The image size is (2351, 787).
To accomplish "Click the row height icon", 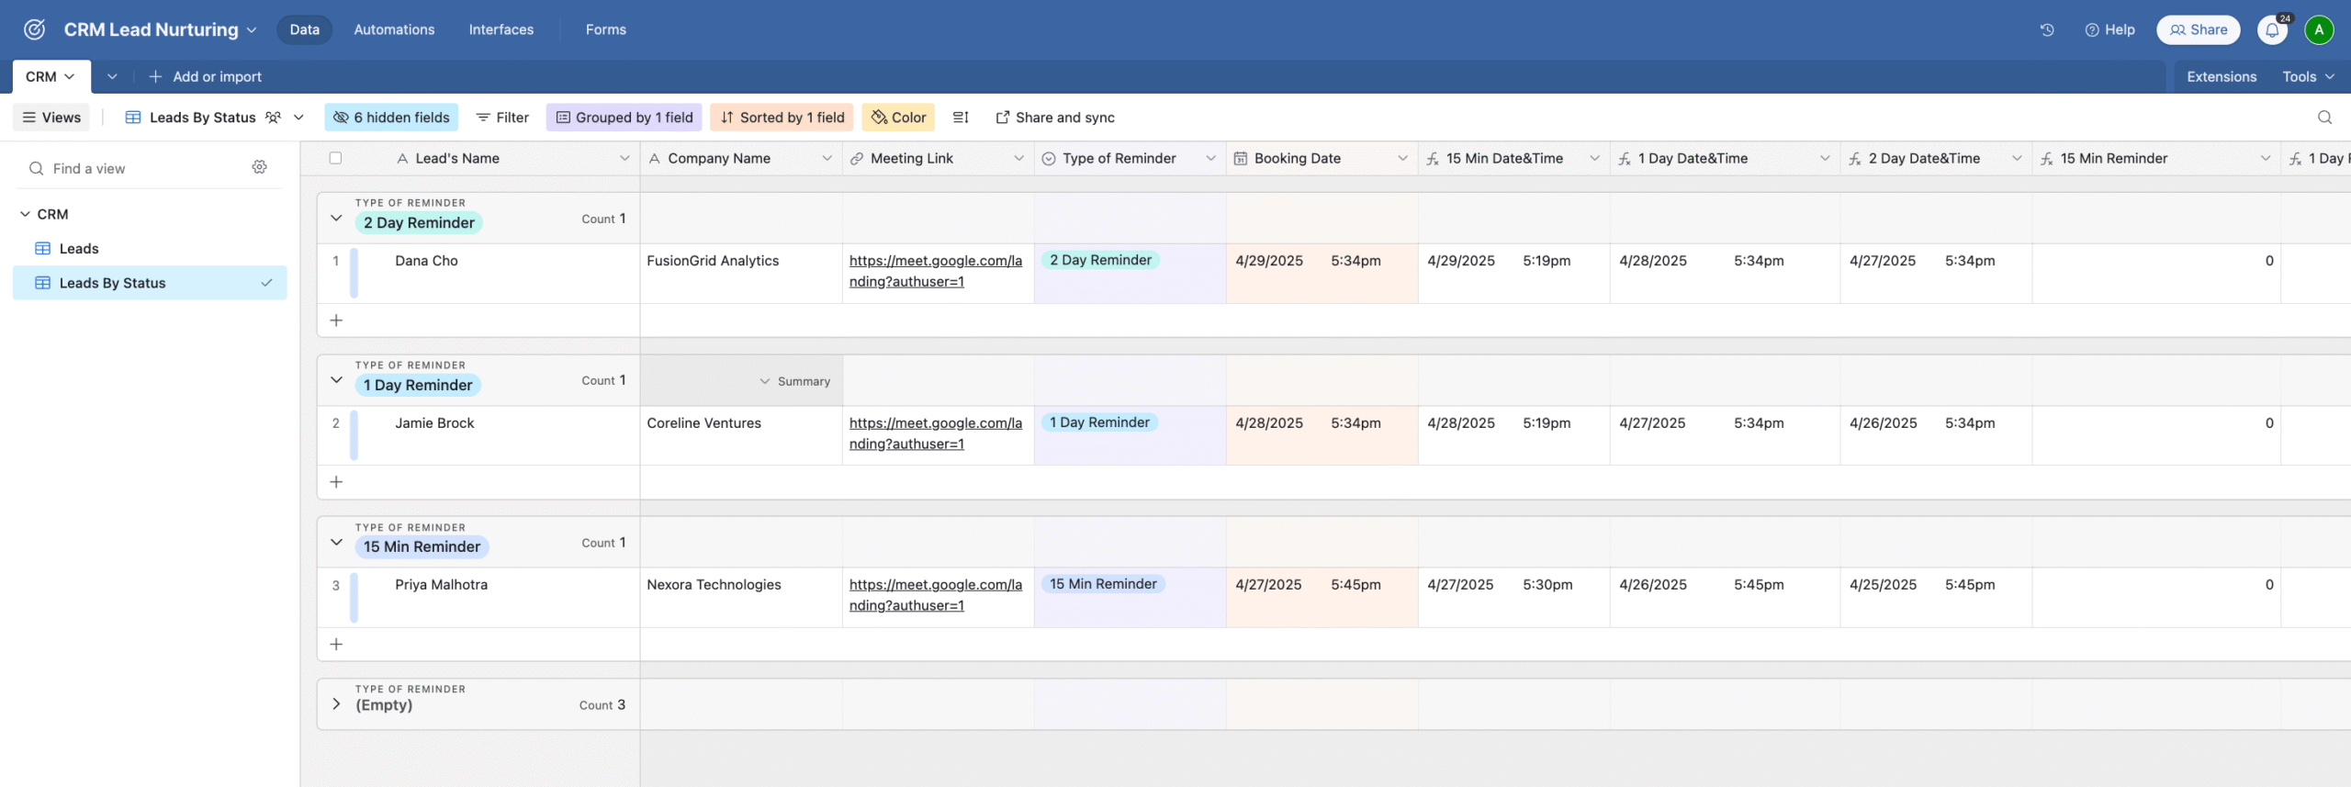I will pyautogui.click(x=961, y=118).
